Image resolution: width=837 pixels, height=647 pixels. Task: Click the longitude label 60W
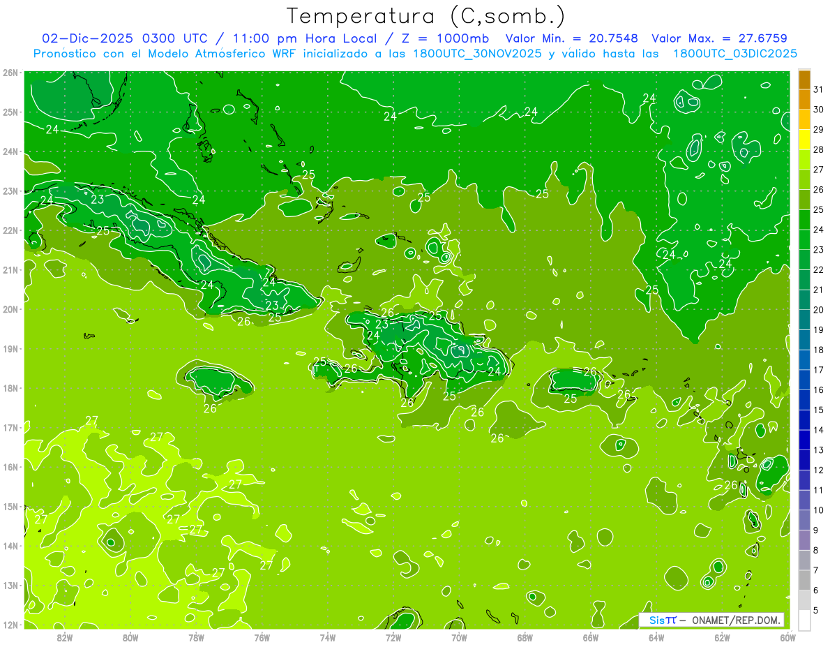(788, 637)
